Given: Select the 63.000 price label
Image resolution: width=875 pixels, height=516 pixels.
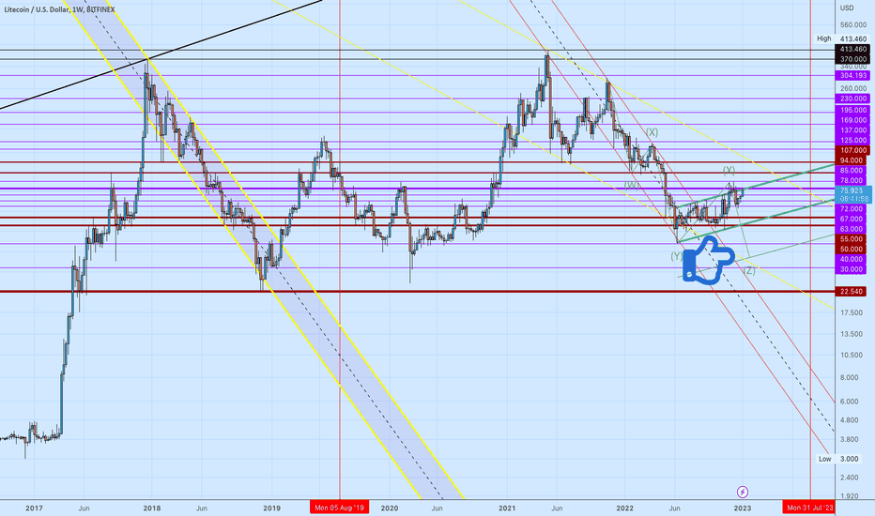Looking at the screenshot, I should pos(852,229).
